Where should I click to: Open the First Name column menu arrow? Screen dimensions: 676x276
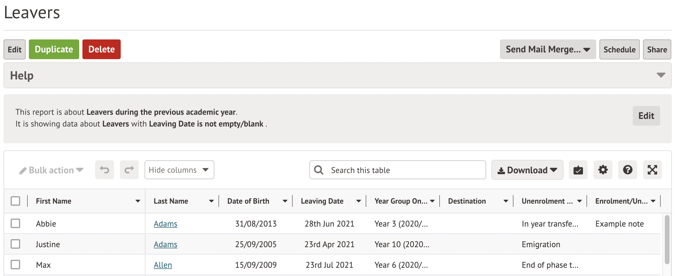click(x=137, y=201)
